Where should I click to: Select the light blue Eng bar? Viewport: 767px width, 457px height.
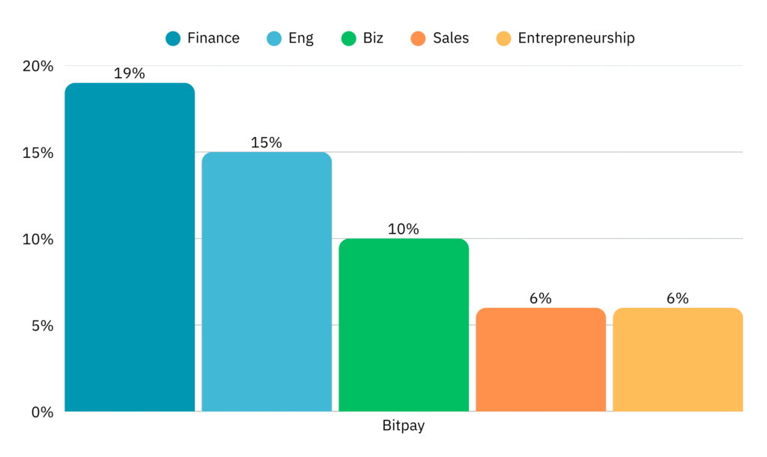pos(267,282)
